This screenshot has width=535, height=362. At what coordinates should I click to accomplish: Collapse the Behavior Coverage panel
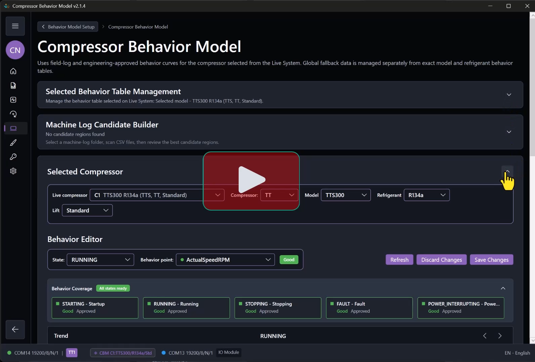click(x=503, y=288)
